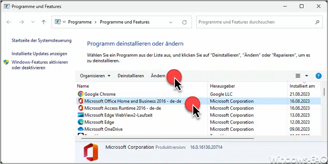Open the Organisieren menu
The height and width of the screenshot is (164, 328).
(95, 76)
